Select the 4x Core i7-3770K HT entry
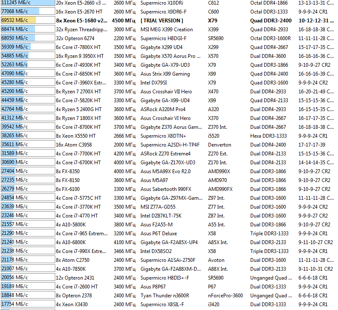Screen dimensions: 338x310 pos(78,206)
